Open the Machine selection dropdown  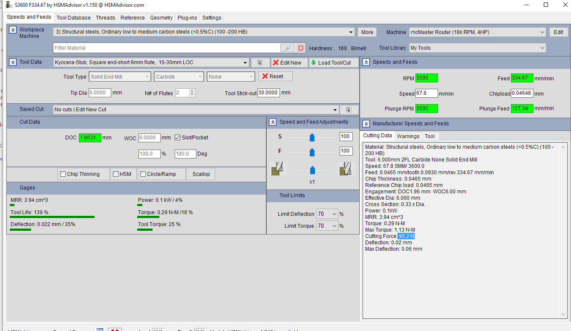click(542, 32)
